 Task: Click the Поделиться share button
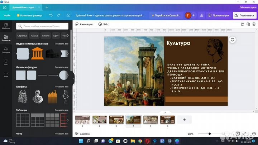coord(245,15)
